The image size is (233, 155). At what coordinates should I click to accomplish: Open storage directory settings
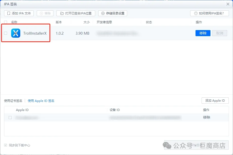coord(113,13)
